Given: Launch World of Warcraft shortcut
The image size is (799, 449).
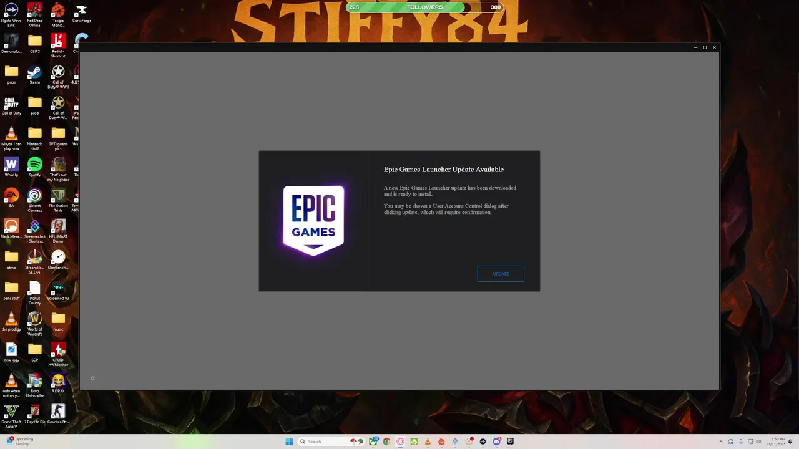Looking at the screenshot, I should (34, 323).
